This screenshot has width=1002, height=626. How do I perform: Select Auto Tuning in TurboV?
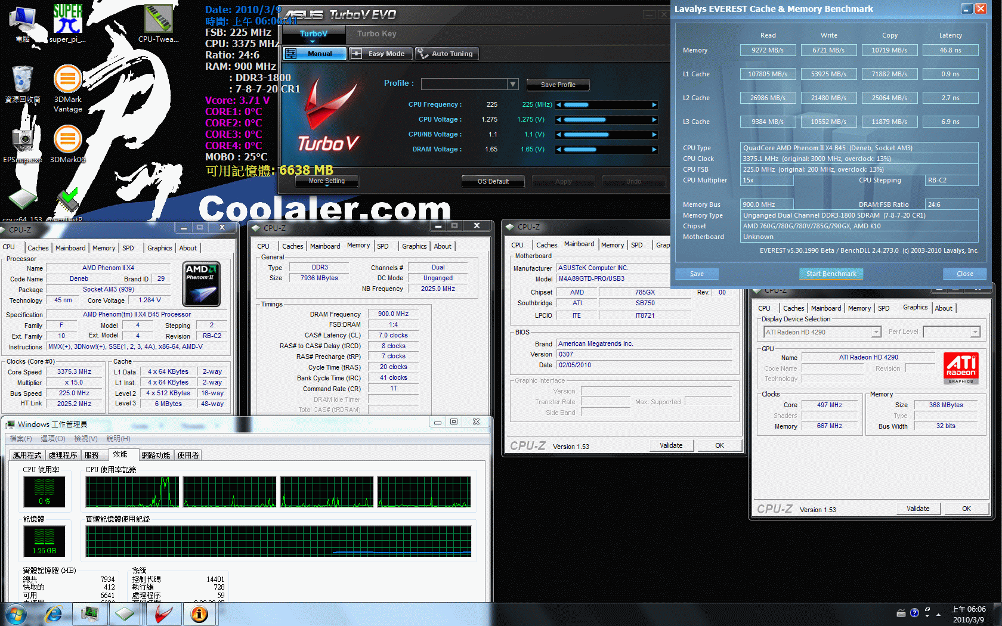pyautogui.click(x=447, y=54)
